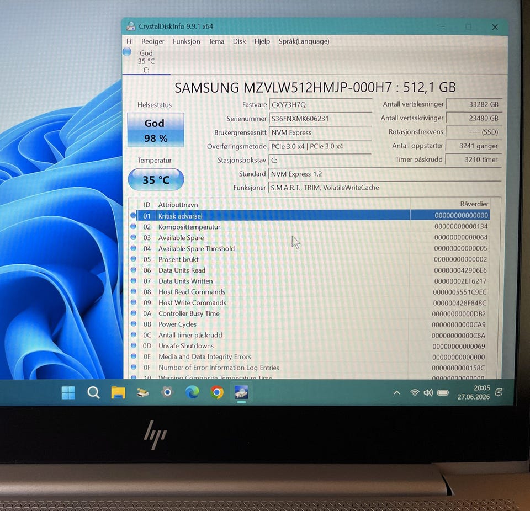Click the God 98 % health status button
This screenshot has height=511, width=530.
coord(156,130)
